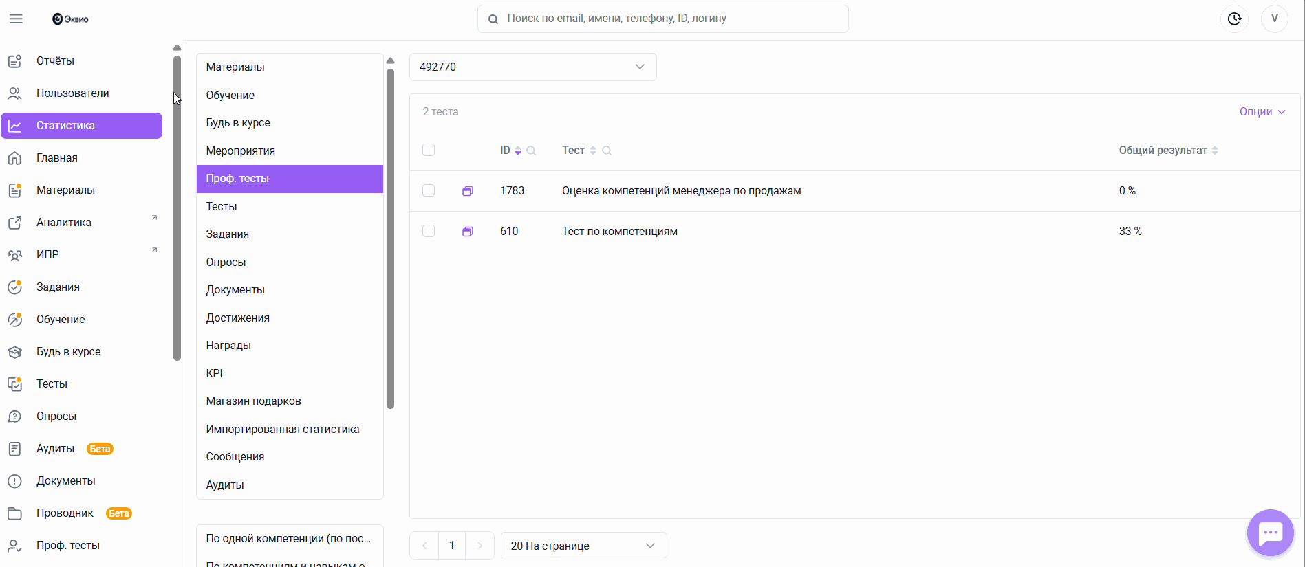Click the Reports (Отчёты) sidebar icon
This screenshot has height=567, width=1305.
tap(15, 61)
